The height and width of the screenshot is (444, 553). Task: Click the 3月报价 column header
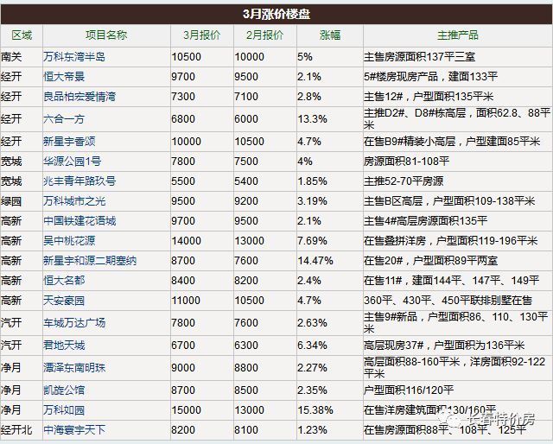point(201,35)
